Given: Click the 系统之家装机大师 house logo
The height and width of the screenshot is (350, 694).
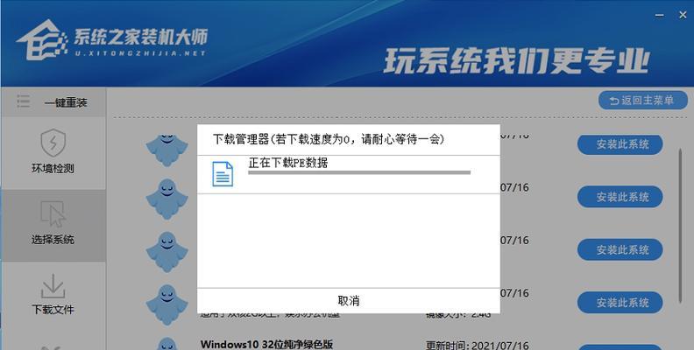Looking at the screenshot, I should click(42, 39).
